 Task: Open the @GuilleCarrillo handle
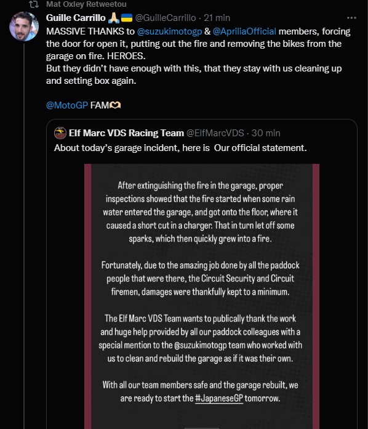pyautogui.click(x=166, y=18)
